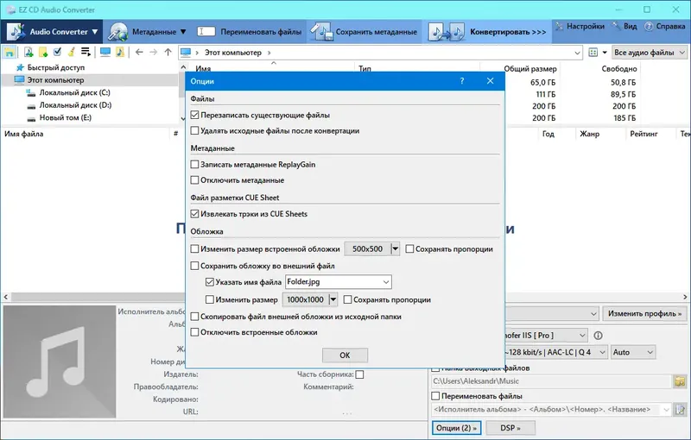The width and height of the screenshot is (691, 440).
Task: Toggle the folder browser pane icon
Action: [x=10, y=53]
